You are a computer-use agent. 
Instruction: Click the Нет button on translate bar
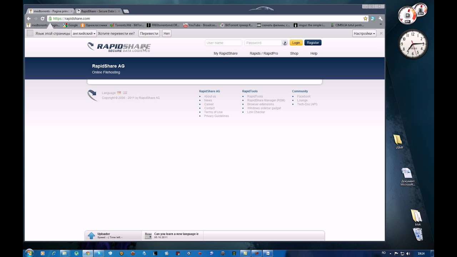[167, 34]
